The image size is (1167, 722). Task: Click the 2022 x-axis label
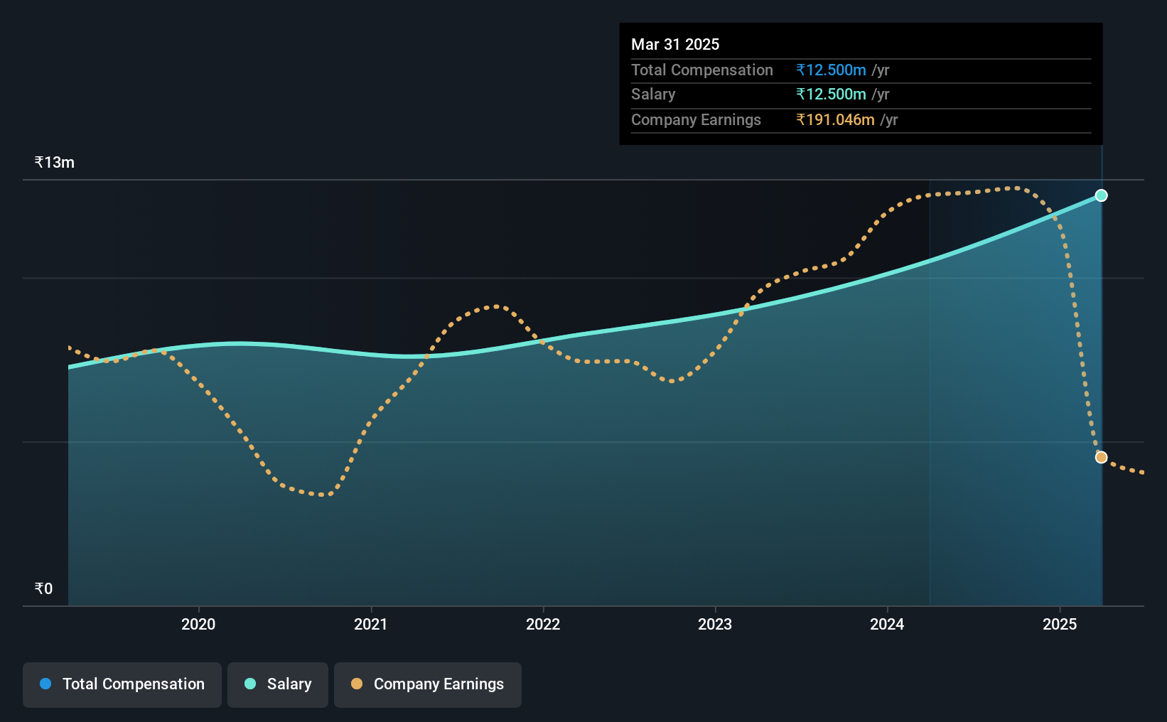(x=543, y=624)
